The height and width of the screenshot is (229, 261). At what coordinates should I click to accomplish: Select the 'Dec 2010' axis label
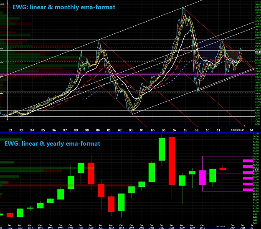coord(192,226)
